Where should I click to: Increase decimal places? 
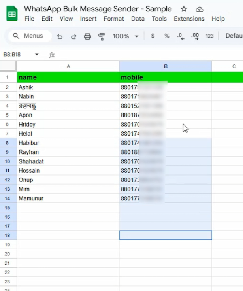195,36
